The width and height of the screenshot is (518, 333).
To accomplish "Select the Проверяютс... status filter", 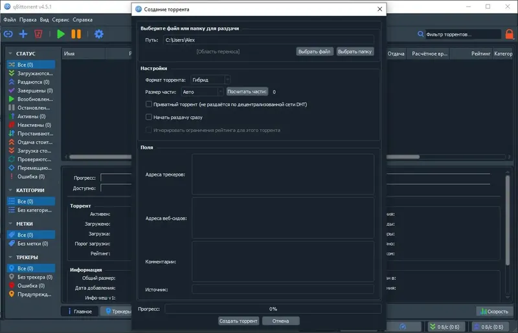I will click(x=31, y=159).
